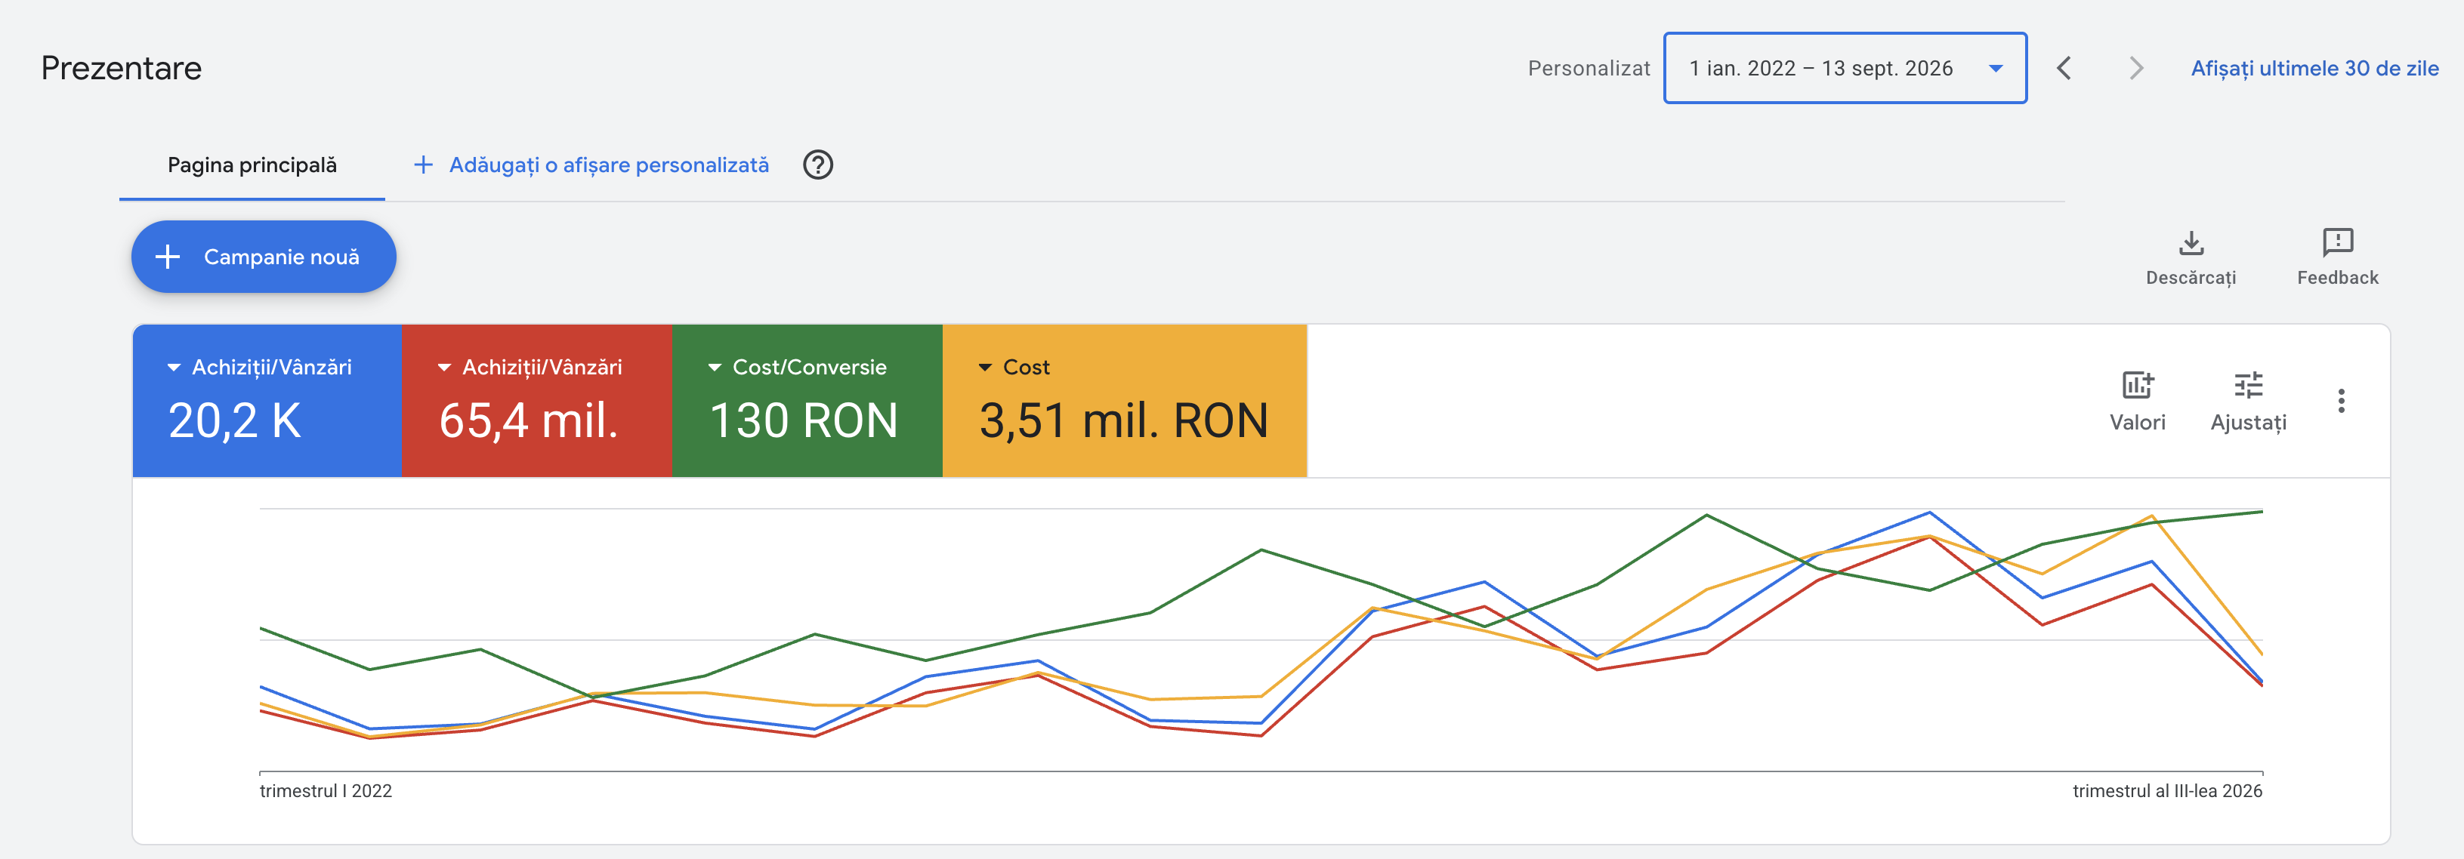Click Afișați ultimele 30 de zile link

coord(2314,68)
